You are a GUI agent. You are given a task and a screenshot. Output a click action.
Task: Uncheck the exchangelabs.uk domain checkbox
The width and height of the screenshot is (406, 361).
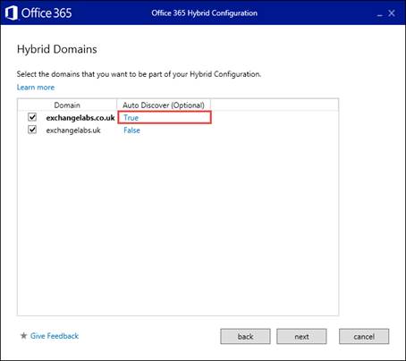click(32, 130)
